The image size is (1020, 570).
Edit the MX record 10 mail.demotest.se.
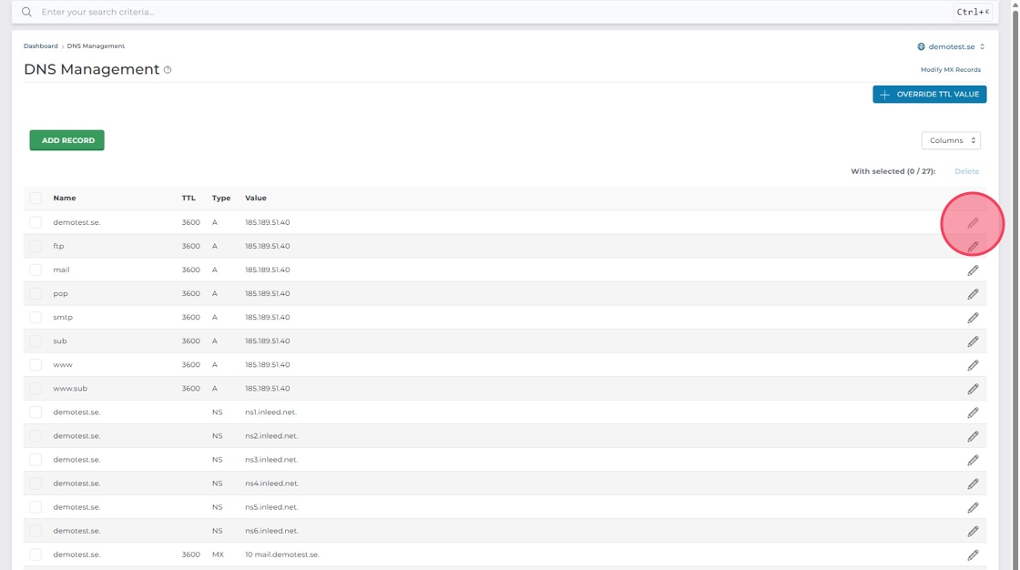(973, 555)
